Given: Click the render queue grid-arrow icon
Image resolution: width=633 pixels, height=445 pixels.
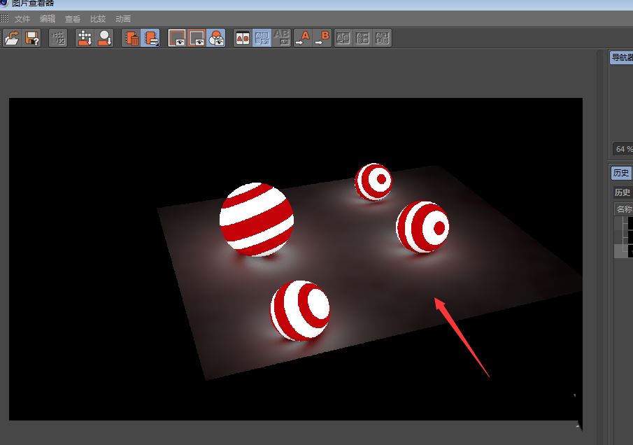Looking at the screenshot, I should coord(85,38).
